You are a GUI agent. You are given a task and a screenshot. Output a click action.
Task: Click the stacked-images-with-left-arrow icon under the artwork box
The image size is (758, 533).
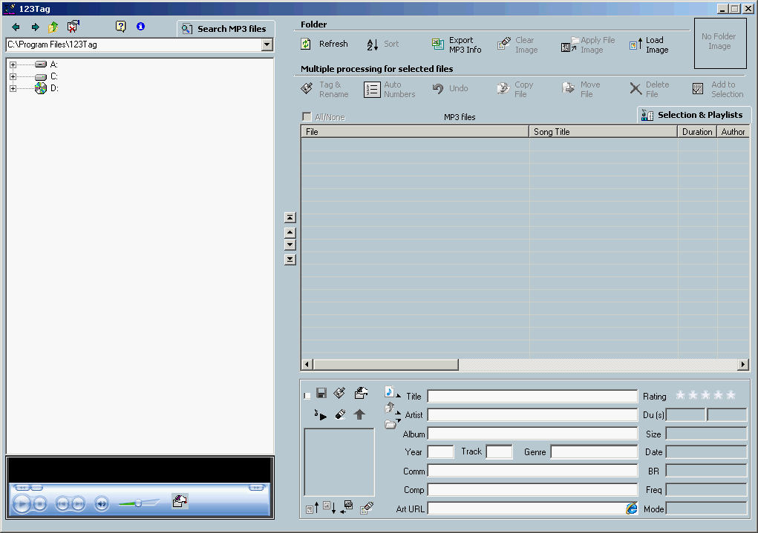346,507
